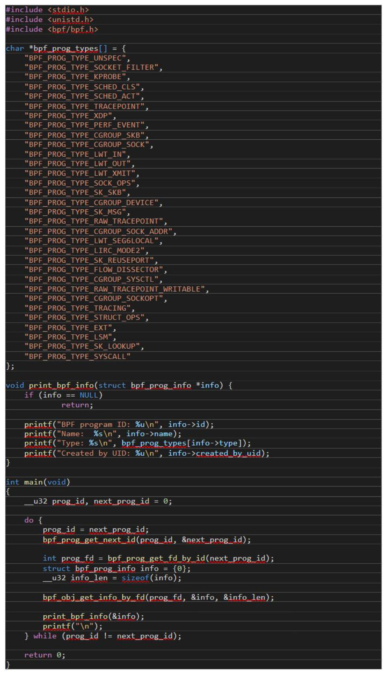
Task: Click the "BPF_PROG_TYPE_SYSCALL" string
Action: tap(77, 356)
